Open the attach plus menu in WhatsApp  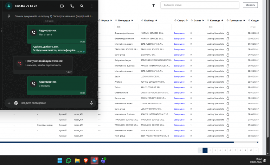(9, 103)
